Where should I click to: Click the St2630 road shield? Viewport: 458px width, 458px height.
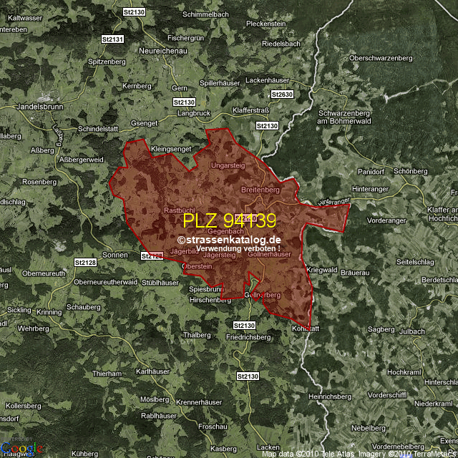point(283,94)
